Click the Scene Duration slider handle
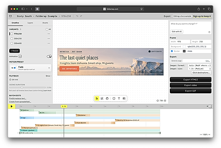Screen dimensions: 221x148 tap(22, 87)
